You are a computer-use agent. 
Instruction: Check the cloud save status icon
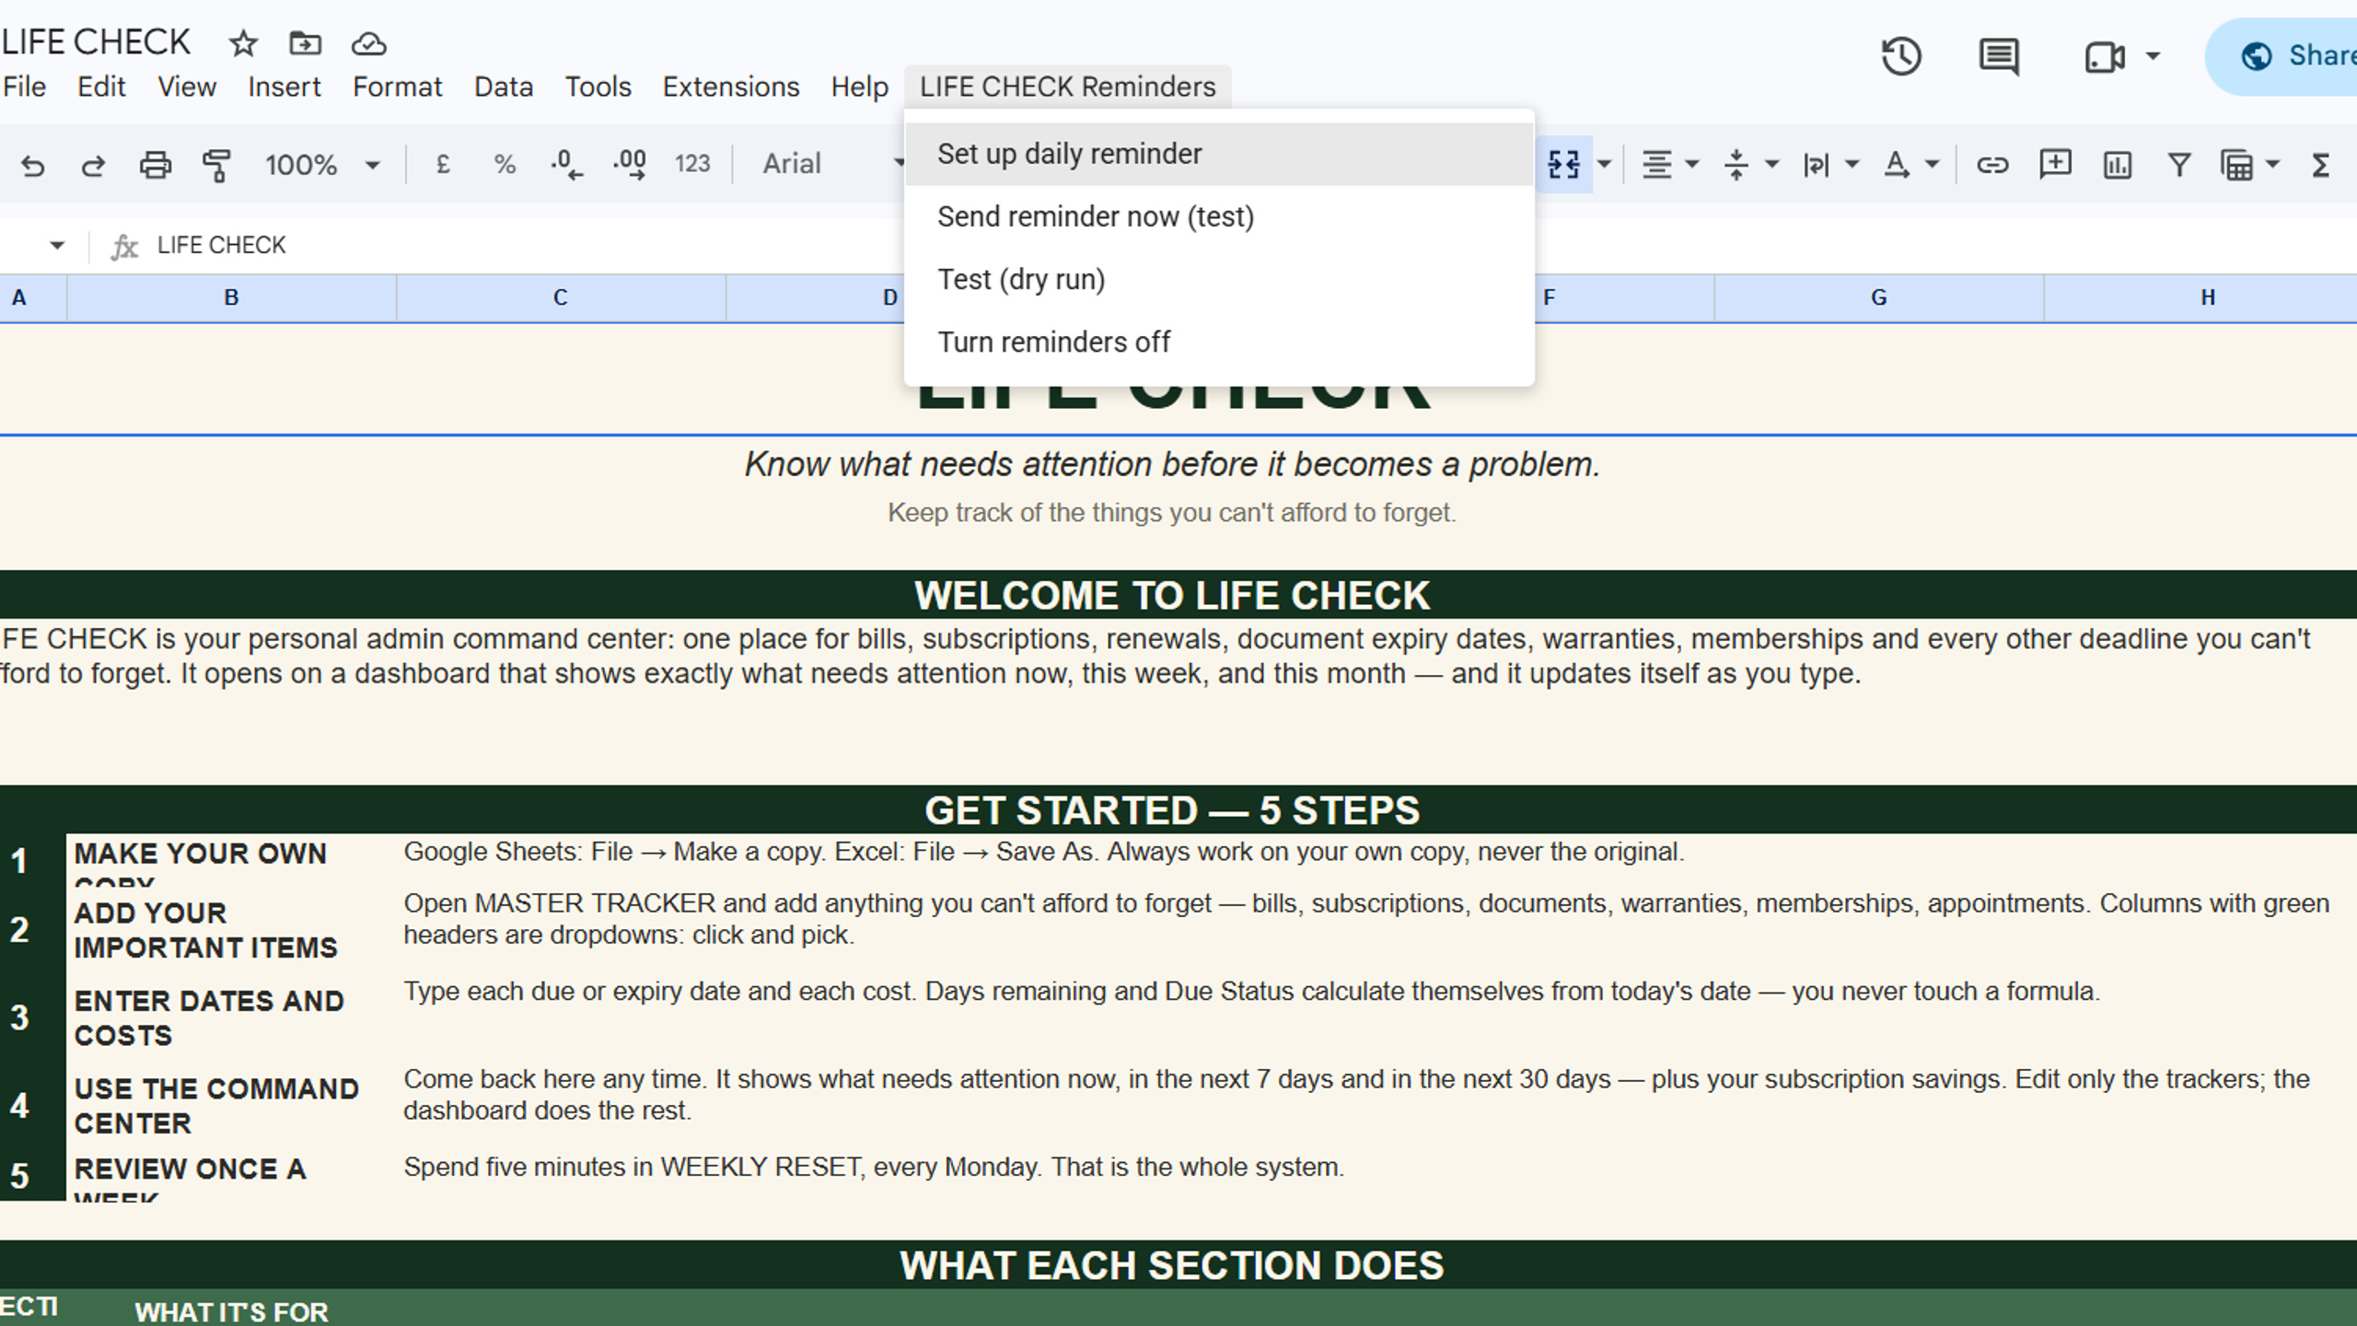tap(368, 43)
